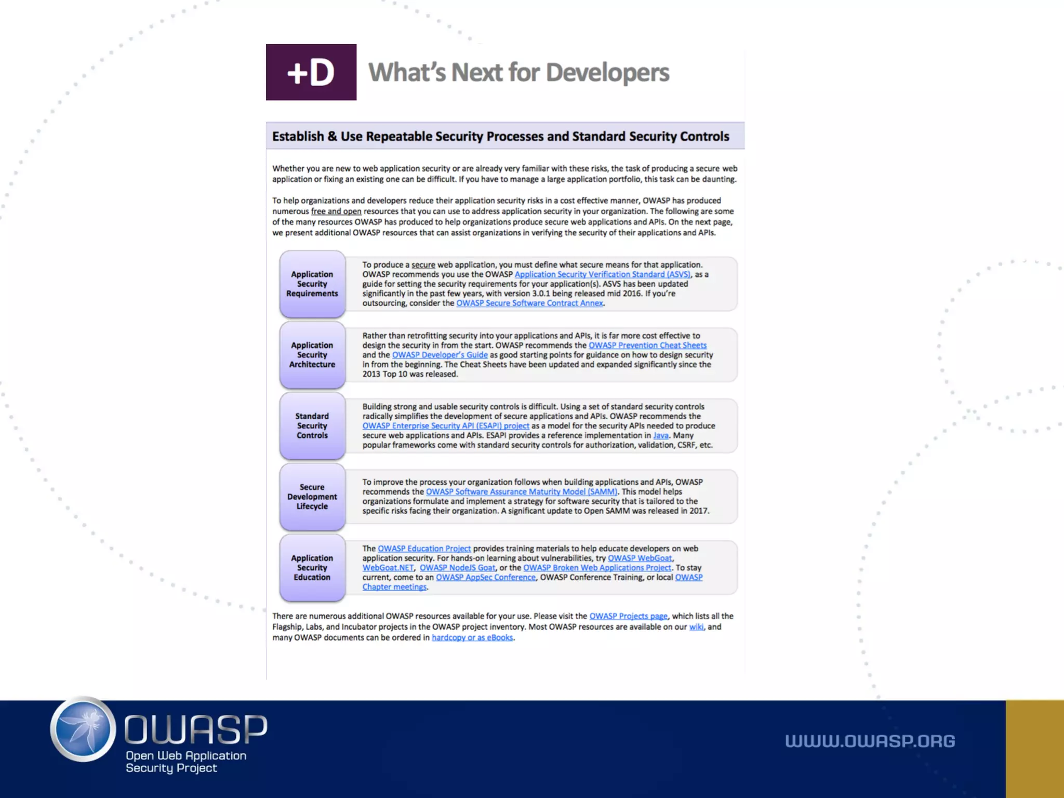The height and width of the screenshot is (798, 1064).
Task: Visit the OWASP Education Project link
Action: click(424, 549)
